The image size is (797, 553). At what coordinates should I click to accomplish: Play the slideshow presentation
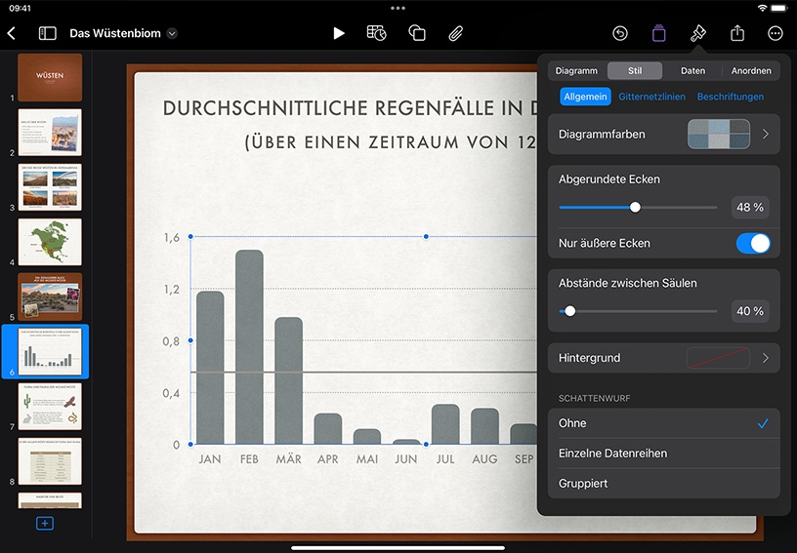(x=339, y=33)
